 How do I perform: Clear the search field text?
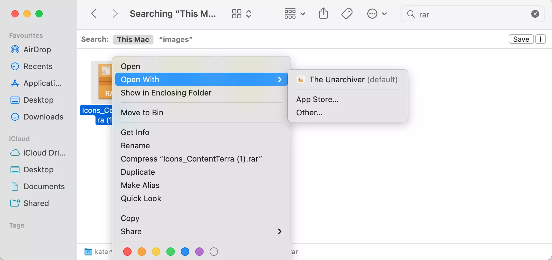click(535, 14)
